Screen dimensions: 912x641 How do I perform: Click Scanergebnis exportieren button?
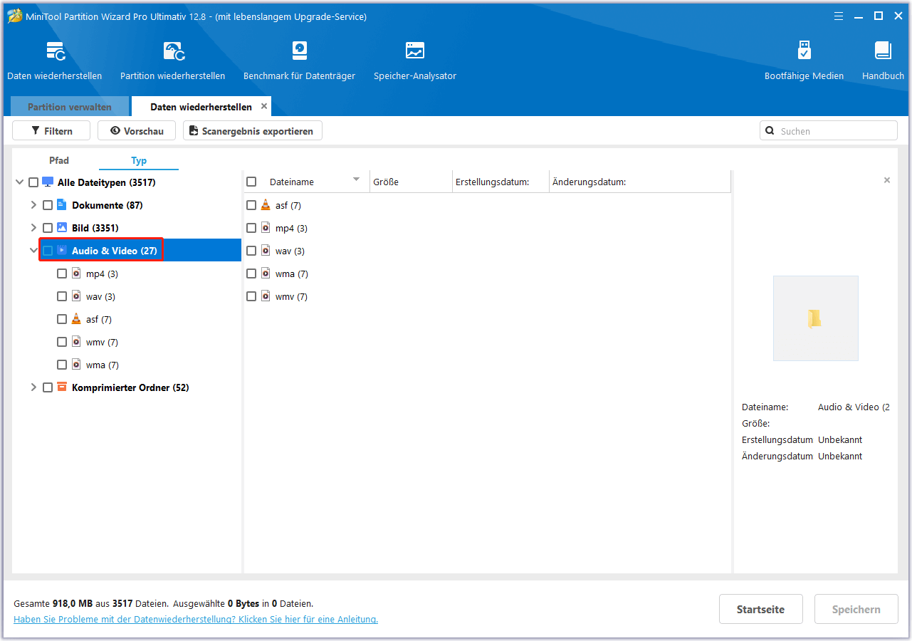(x=253, y=131)
